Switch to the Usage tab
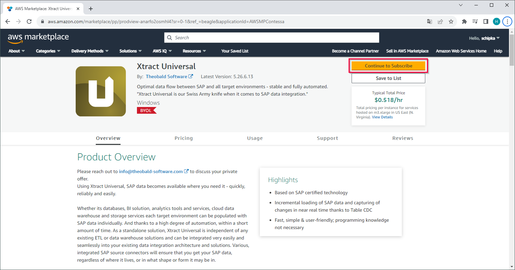This screenshot has width=515, height=270. click(x=255, y=138)
